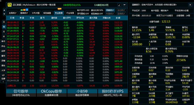Viewport: 194px width, 105px height.
Task: Minimize the statistics panel
Action: 124,5
